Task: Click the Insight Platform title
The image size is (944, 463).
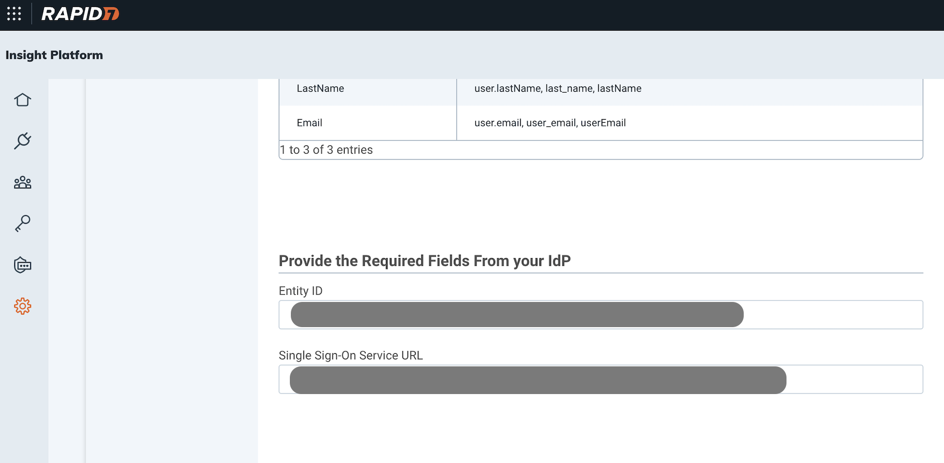Action: tap(54, 55)
